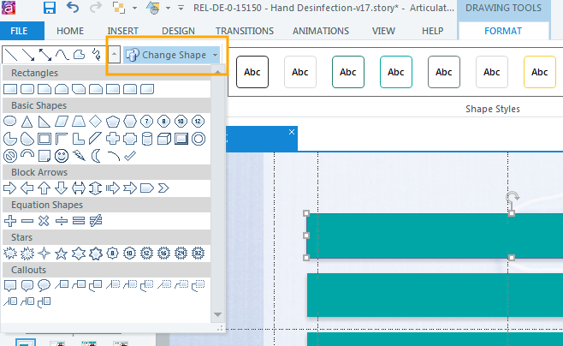Apply the yellow outline Abc shape style
This screenshot has width=563, height=346.
point(540,72)
